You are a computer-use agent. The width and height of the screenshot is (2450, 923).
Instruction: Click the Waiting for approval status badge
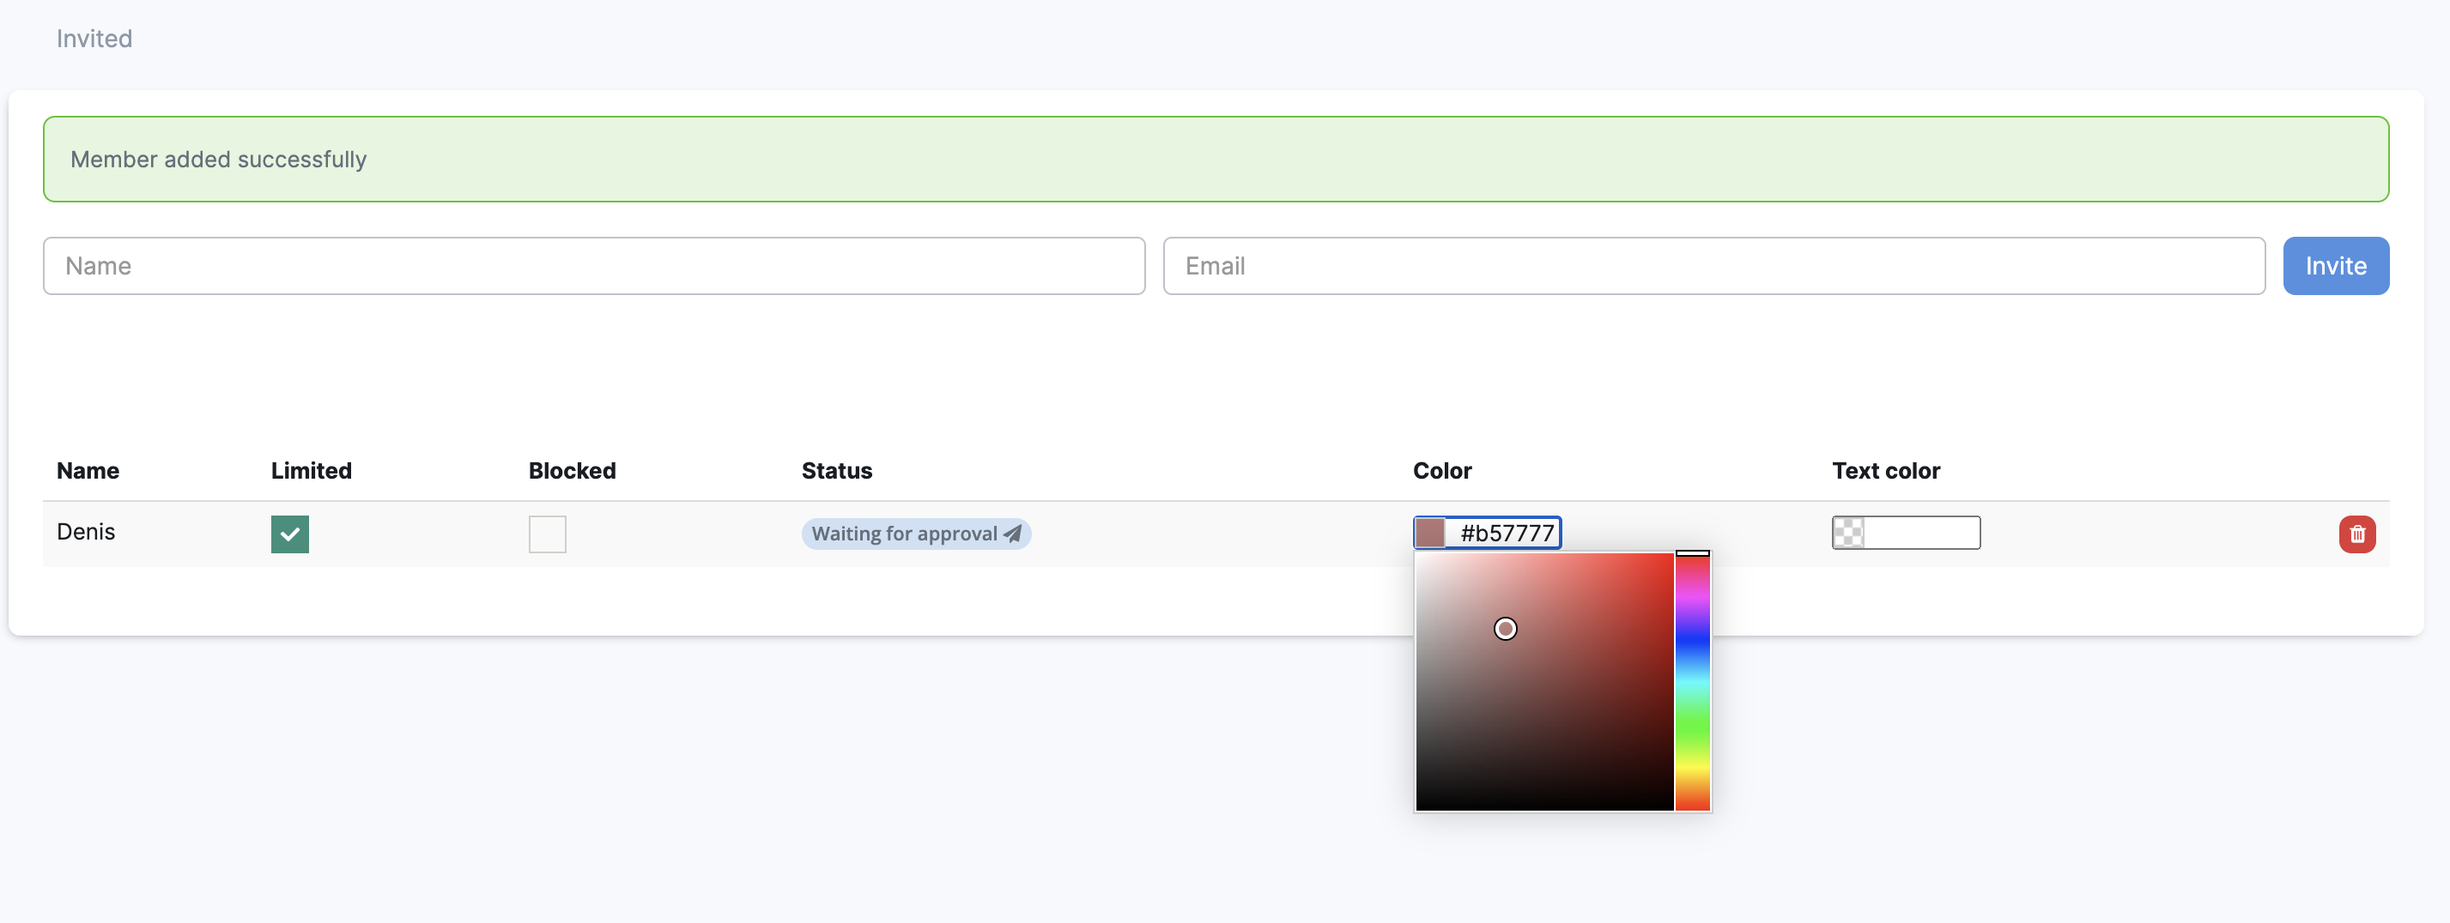(x=904, y=534)
